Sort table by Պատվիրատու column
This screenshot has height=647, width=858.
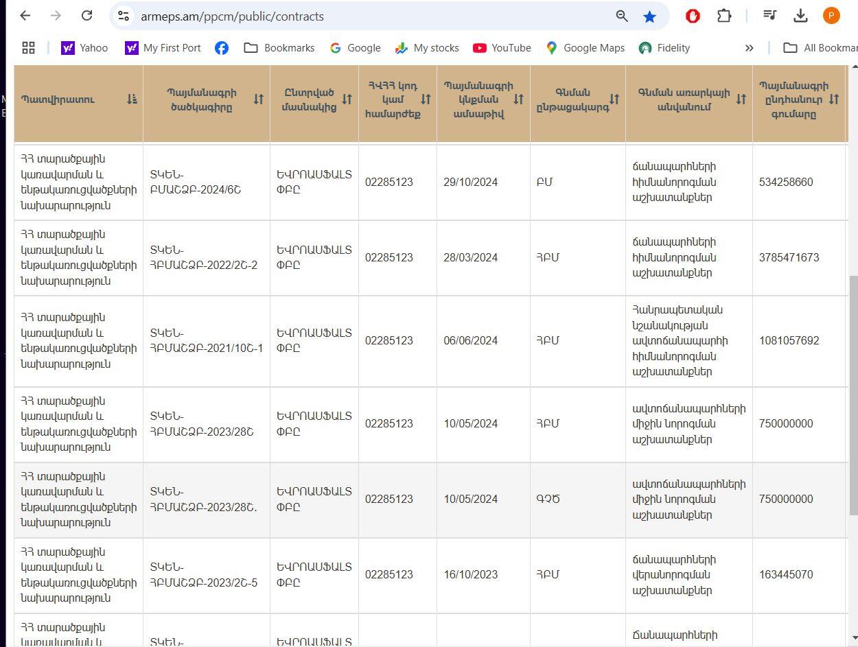[132, 99]
